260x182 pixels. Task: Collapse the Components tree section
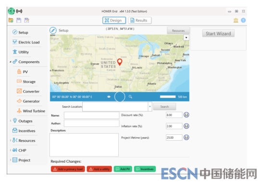click(x=10, y=62)
